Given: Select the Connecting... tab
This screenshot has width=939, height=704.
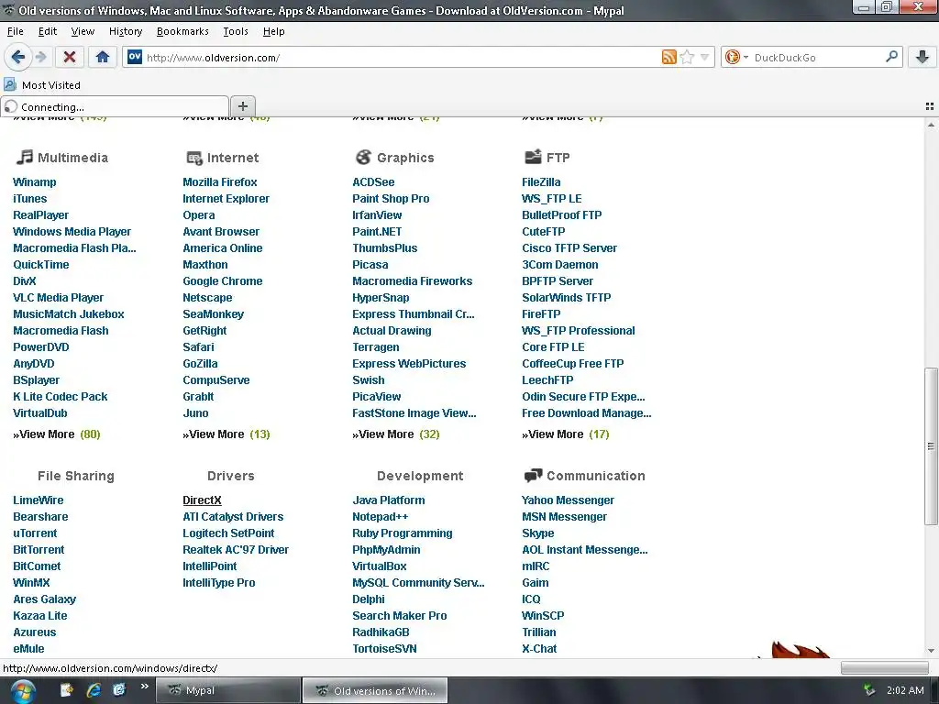Looking at the screenshot, I should pos(115,106).
